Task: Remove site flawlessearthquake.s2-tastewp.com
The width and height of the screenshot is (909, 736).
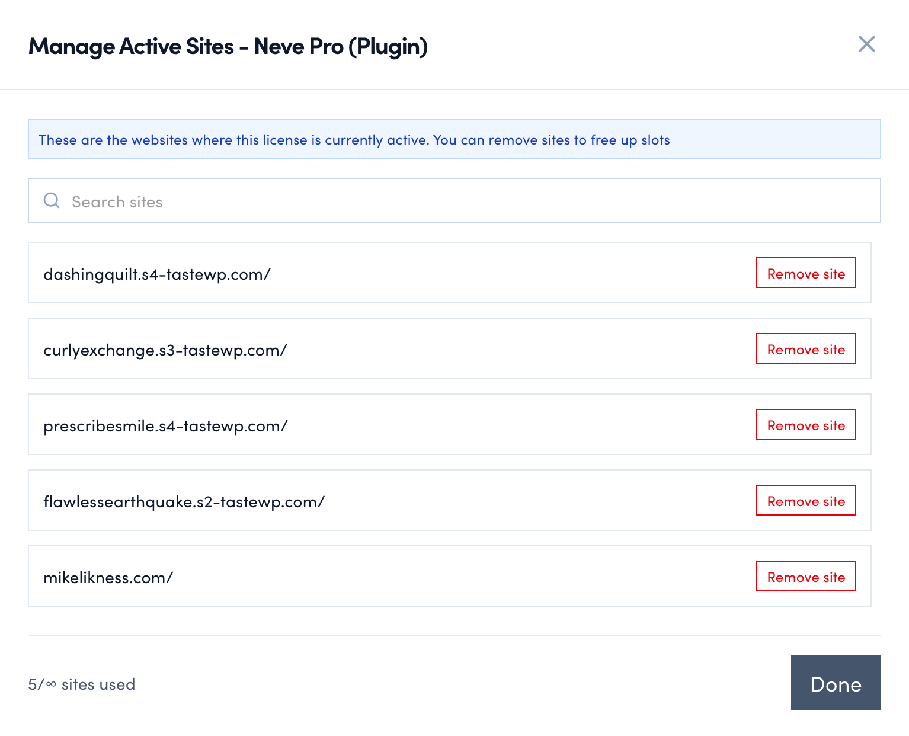Action: click(806, 500)
